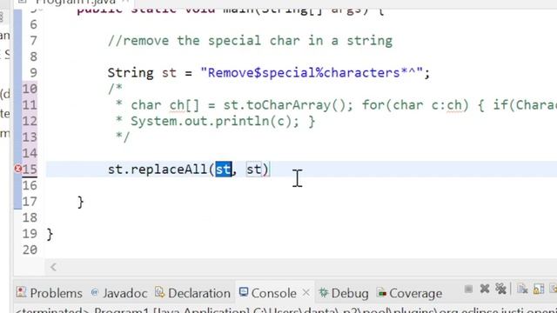Click the second "st" argument in replaceAll
Image resolution: width=557 pixels, height=313 pixels.
[x=253, y=170]
